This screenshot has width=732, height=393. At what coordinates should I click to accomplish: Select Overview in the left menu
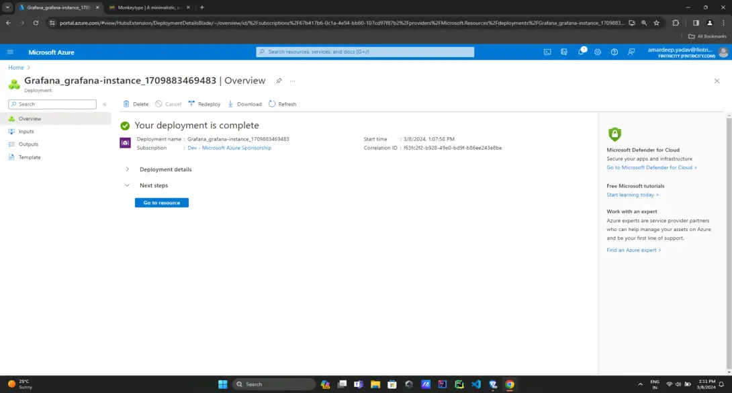pyautogui.click(x=56, y=118)
